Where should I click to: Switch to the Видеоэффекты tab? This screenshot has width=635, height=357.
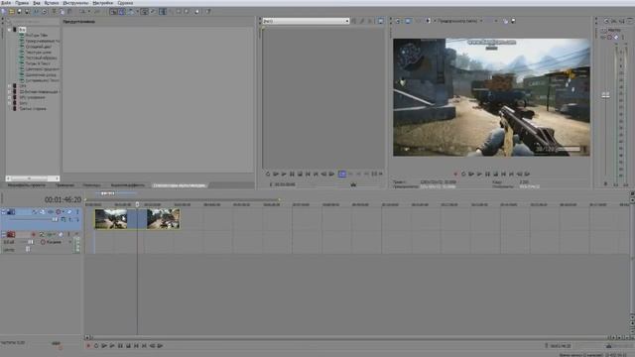pos(128,185)
